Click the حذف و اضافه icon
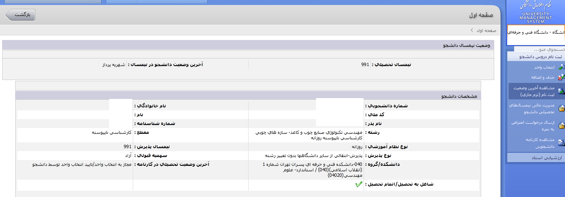This screenshot has height=197, width=565. pyautogui.click(x=561, y=77)
